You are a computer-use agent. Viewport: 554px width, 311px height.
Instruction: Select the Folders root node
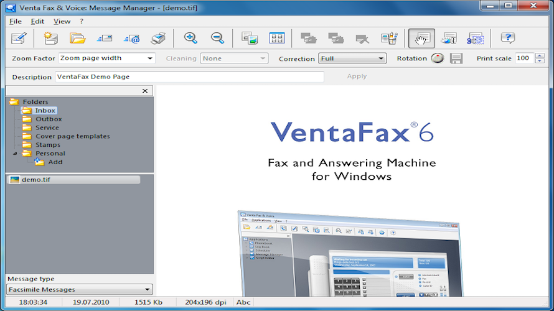pyautogui.click(x=35, y=101)
